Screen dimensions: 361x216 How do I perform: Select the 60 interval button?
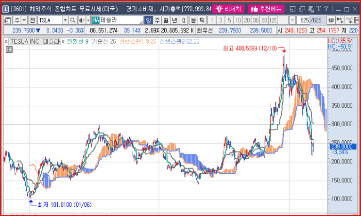click(x=264, y=20)
